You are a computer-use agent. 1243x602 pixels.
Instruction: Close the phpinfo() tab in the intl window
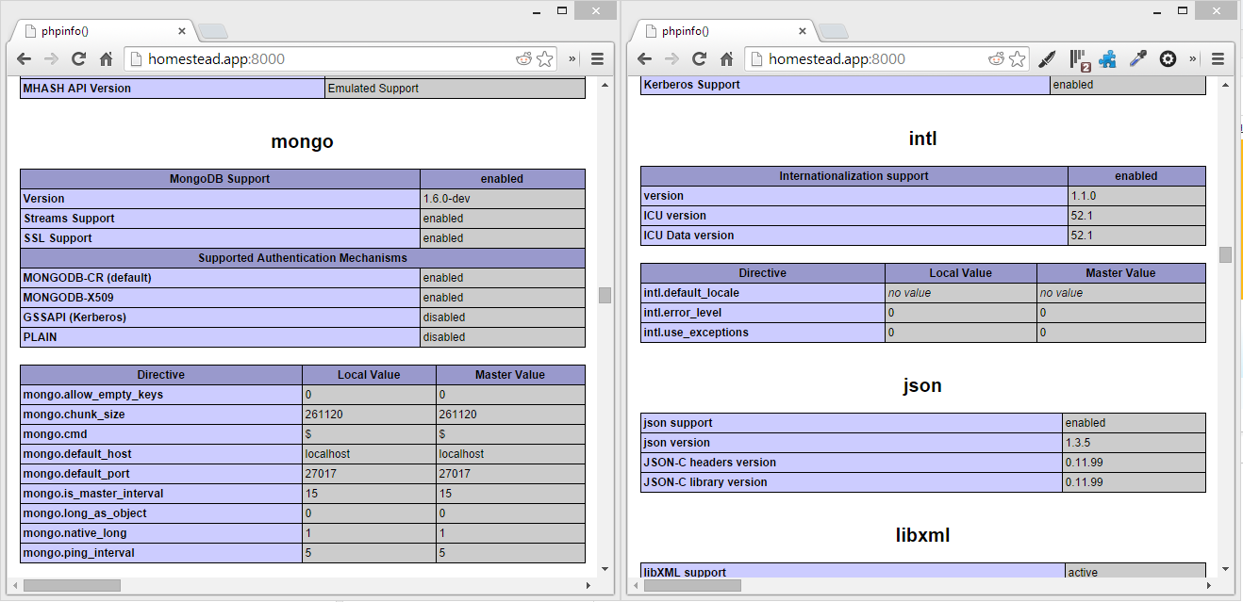coord(803,31)
